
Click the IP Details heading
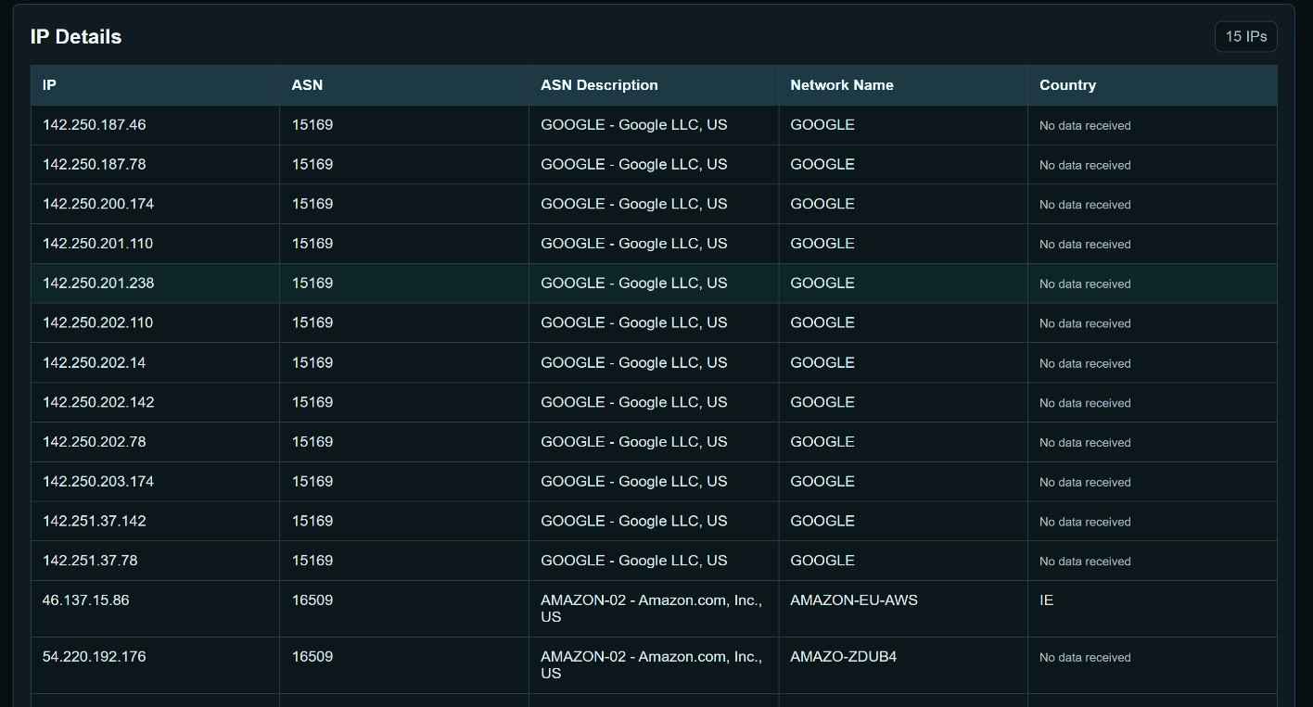(76, 37)
